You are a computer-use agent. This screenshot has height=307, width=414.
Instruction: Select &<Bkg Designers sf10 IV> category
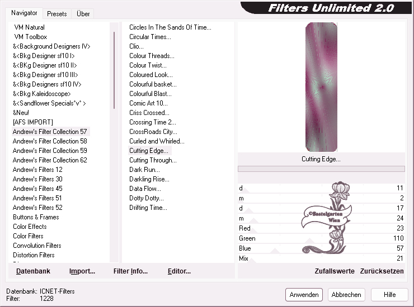(x=47, y=84)
